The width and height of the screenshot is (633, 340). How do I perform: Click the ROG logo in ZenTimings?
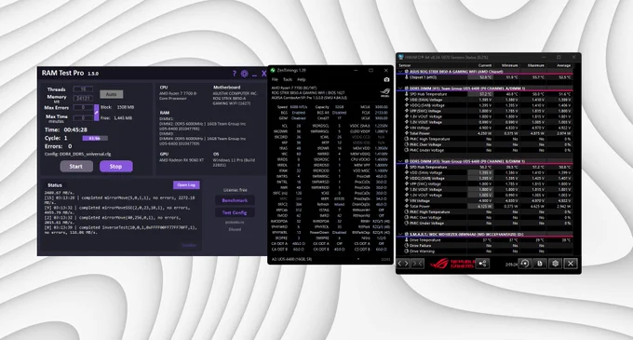point(384,93)
